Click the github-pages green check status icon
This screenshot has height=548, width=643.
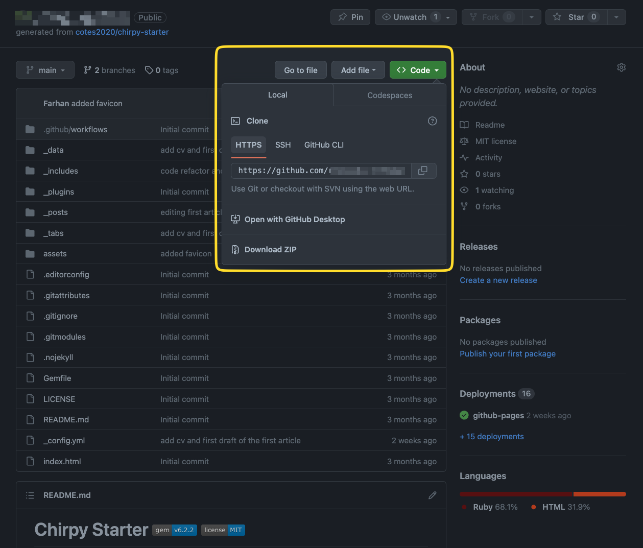point(464,415)
